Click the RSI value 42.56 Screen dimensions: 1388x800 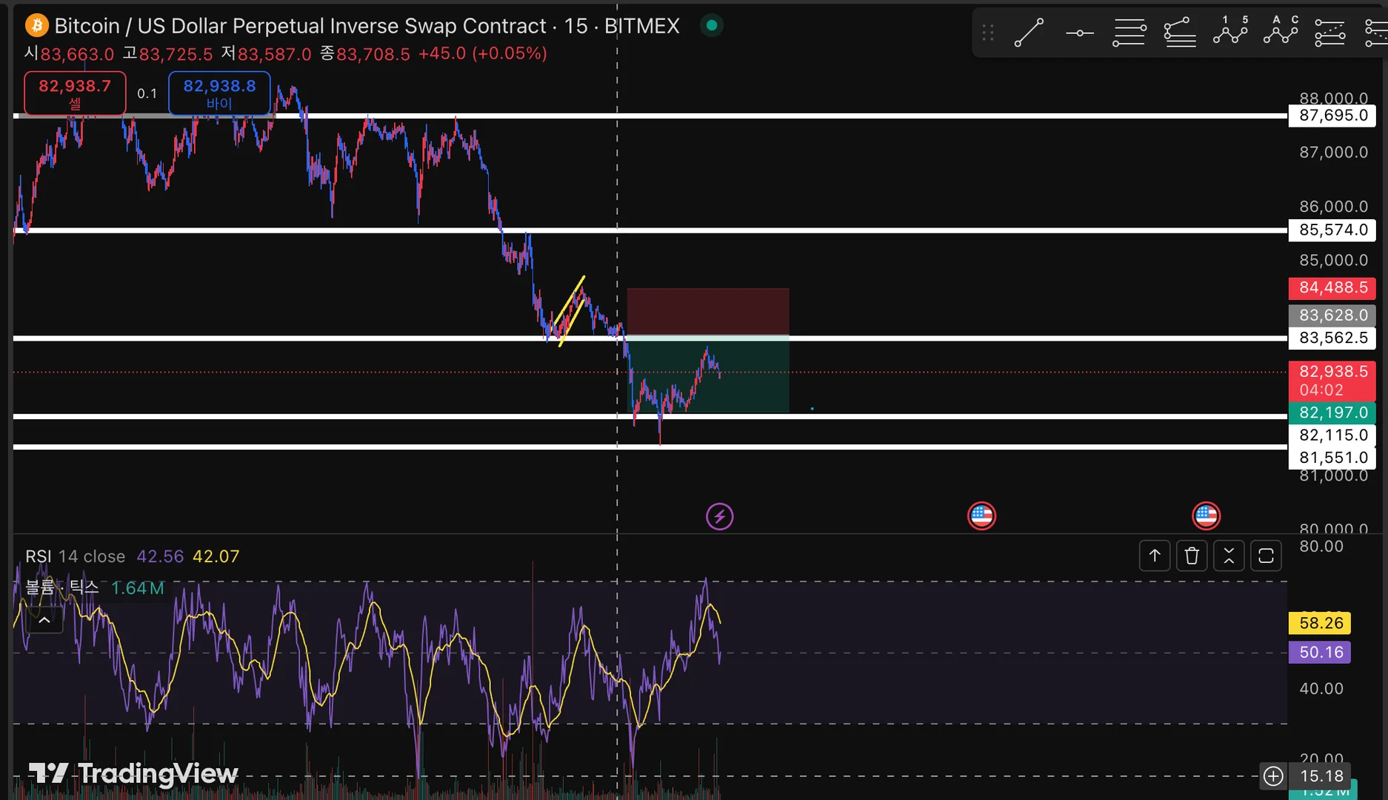(160, 556)
